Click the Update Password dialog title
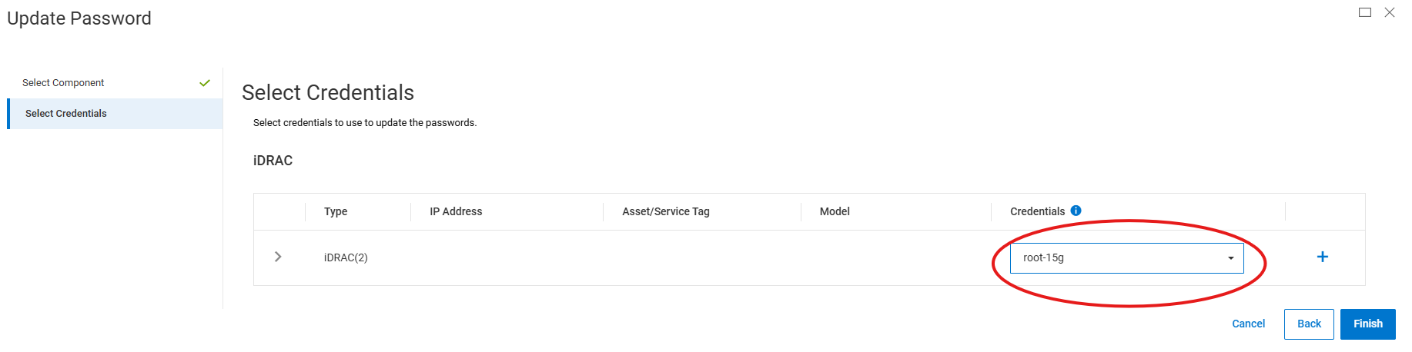1412x352 pixels. tap(79, 18)
